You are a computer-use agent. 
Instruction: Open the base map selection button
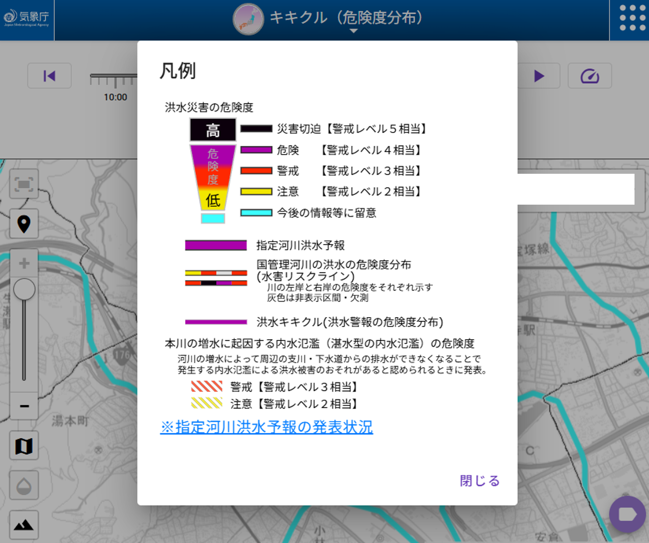[x=24, y=446]
